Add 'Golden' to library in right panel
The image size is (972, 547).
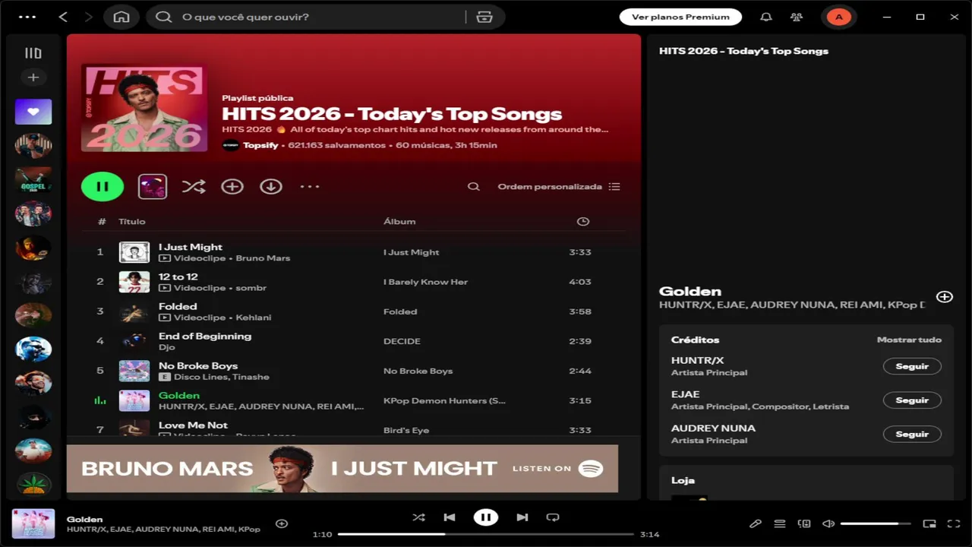tap(944, 297)
